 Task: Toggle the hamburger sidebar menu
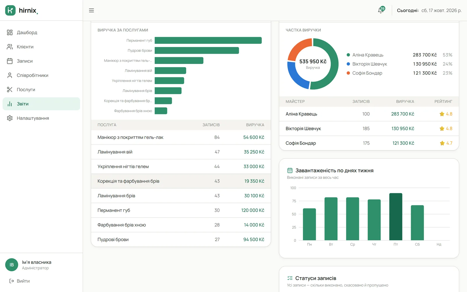coord(91,11)
